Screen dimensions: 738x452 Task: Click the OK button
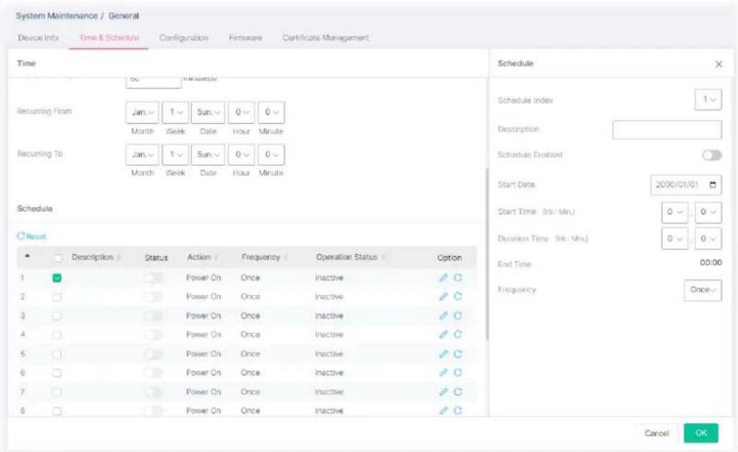click(x=701, y=433)
